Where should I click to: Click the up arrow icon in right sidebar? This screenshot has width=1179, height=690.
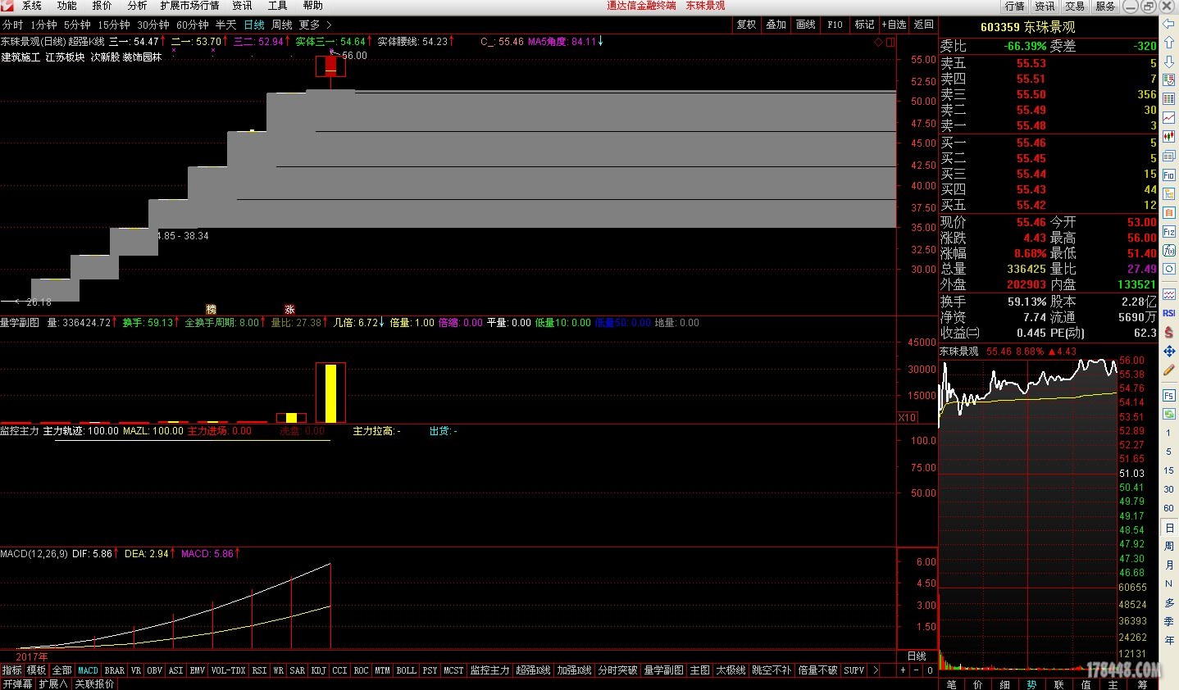point(1169,43)
